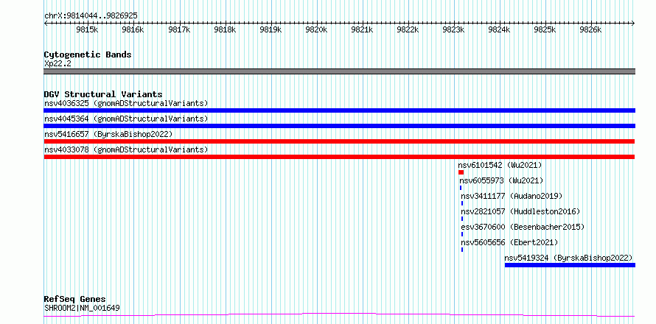Click the 9822k ruler position
656x324 pixels.
coord(408,29)
